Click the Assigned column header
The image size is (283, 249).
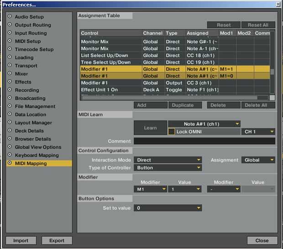point(202,33)
